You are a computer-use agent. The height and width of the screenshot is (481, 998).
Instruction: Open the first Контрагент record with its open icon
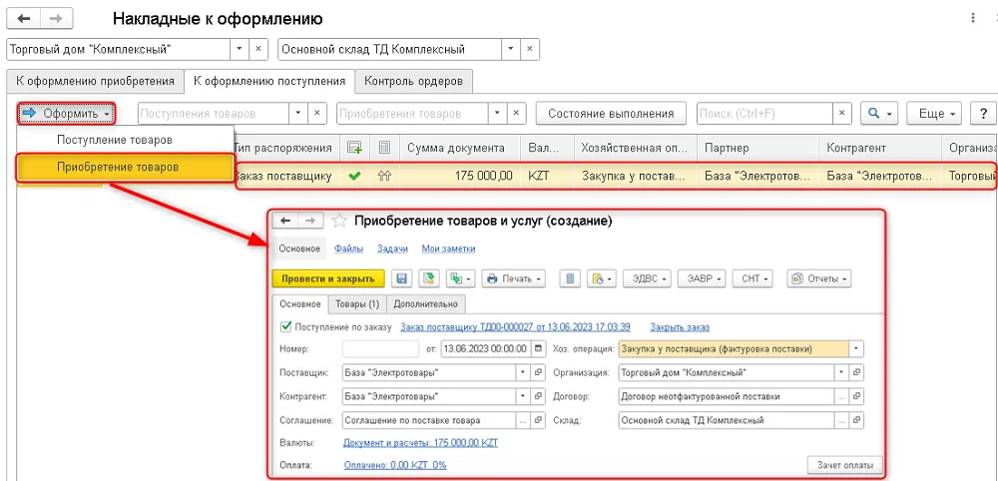539,396
